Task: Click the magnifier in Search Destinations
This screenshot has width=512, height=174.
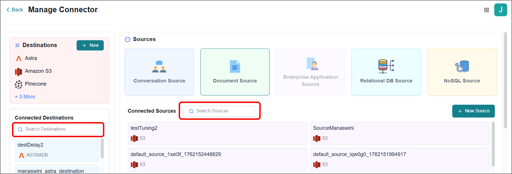Action: pyautogui.click(x=20, y=130)
